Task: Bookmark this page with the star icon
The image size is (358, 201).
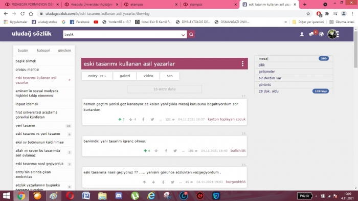Action: [308, 14]
